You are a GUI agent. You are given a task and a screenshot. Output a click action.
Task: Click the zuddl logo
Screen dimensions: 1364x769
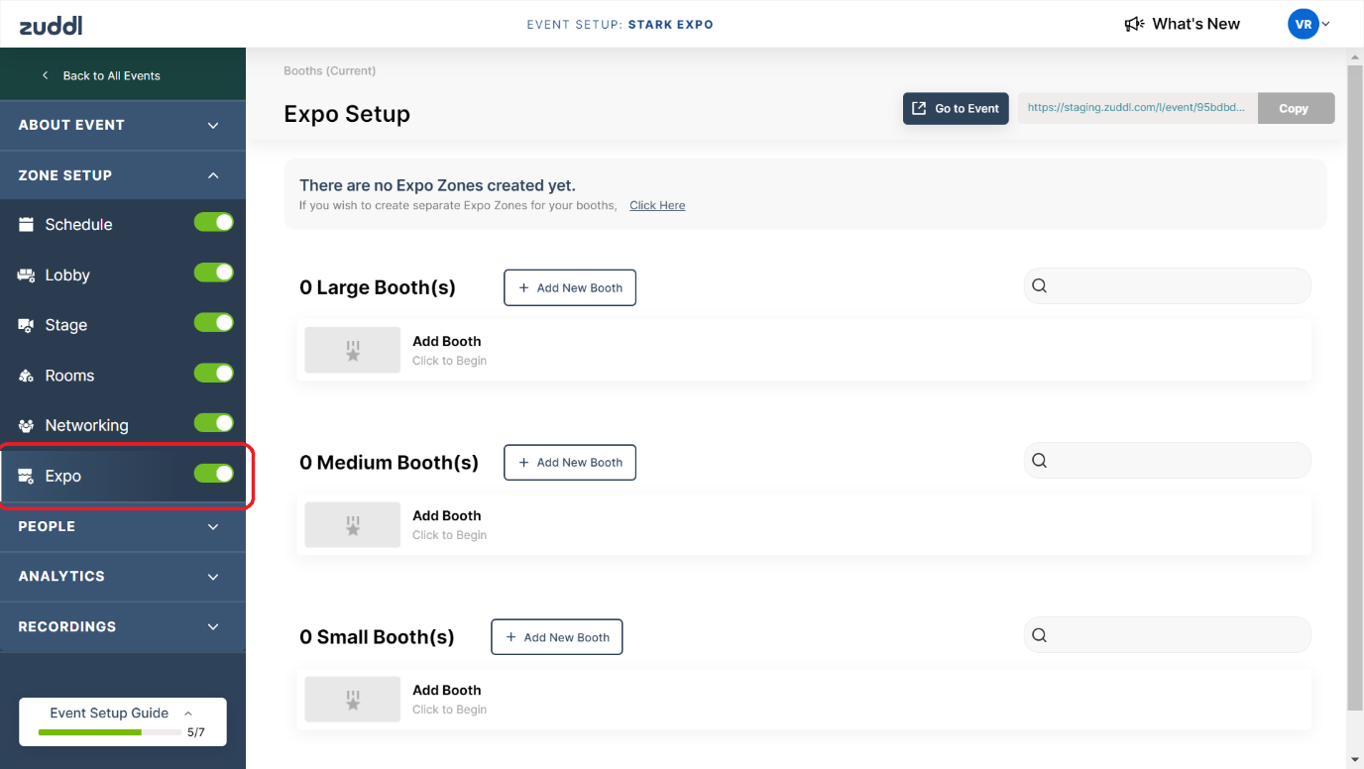(51, 26)
